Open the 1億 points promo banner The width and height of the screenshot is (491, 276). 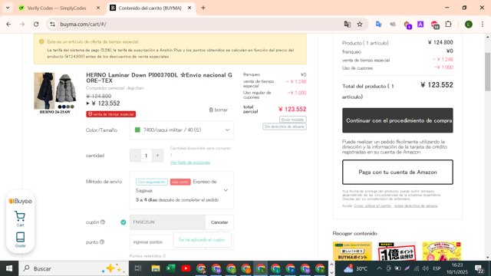(x=397, y=251)
